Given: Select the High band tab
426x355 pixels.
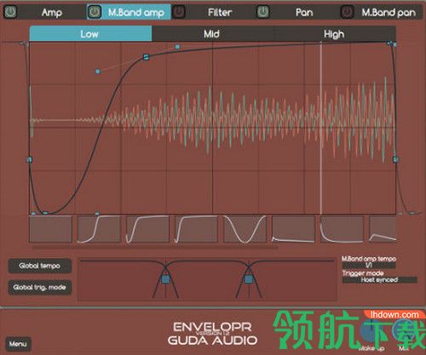Looking at the screenshot, I should point(335,34).
